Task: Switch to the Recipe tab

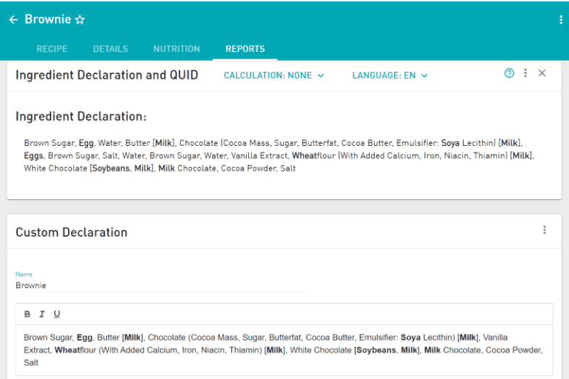Action: (52, 49)
